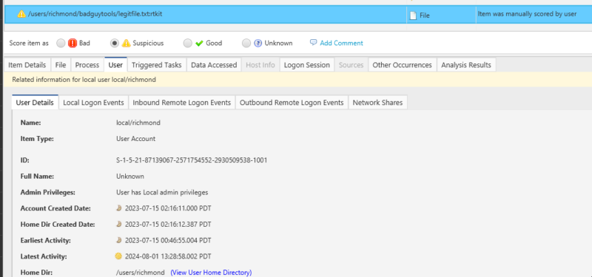Image resolution: width=592 pixels, height=277 pixels.
Task: Open the Local Logon Events sub-tab
Action: pyautogui.click(x=93, y=103)
